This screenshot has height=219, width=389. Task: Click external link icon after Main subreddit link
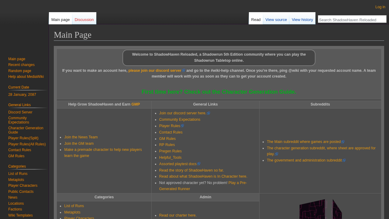(343, 142)
